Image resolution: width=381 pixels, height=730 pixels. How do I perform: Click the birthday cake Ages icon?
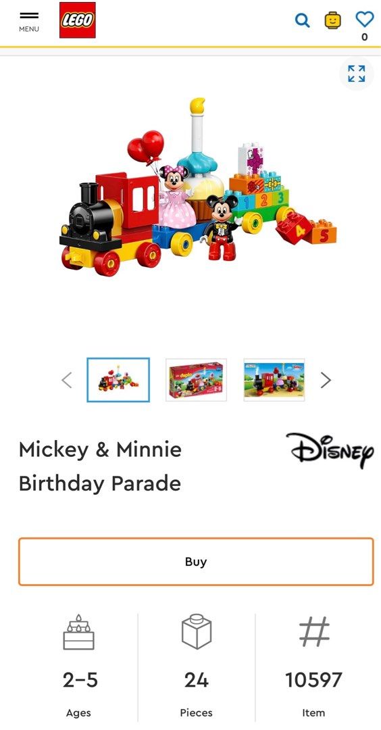(x=78, y=632)
